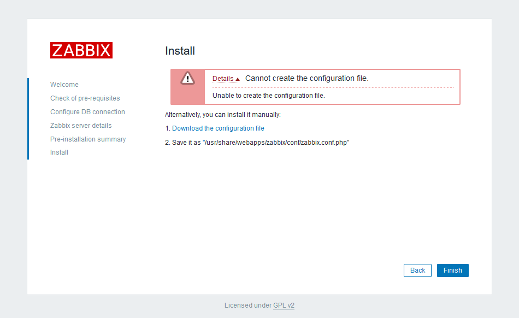The height and width of the screenshot is (318, 519).
Task: Select Check of pre-requisites step
Action: (x=85, y=98)
